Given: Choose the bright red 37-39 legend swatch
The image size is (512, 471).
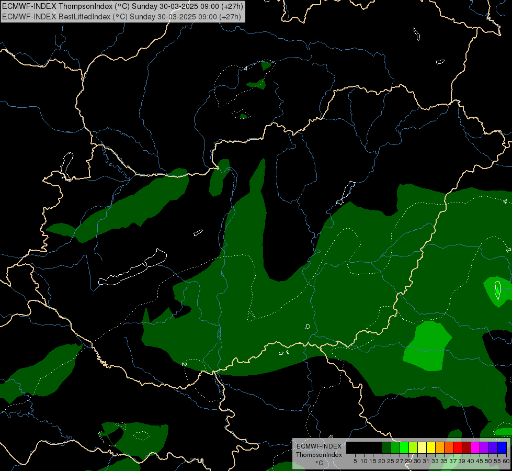Looking at the screenshot, I should point(458,447).
